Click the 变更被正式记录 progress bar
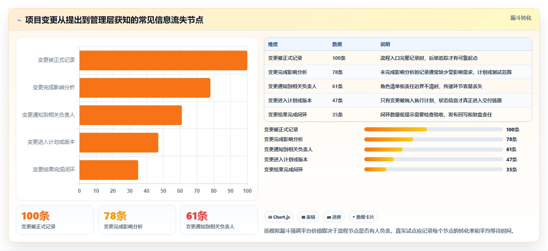The image size is (548, 251). tap(433, 129)
